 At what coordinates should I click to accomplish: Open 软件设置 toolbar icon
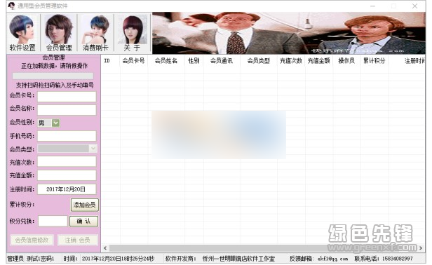[x=23, y=33]
